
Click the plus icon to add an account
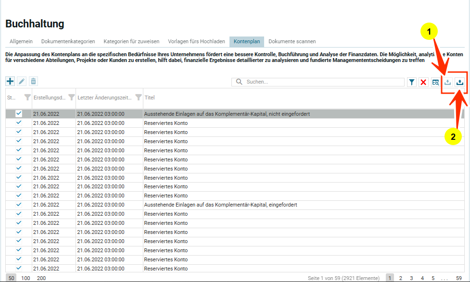click(10, 82)
